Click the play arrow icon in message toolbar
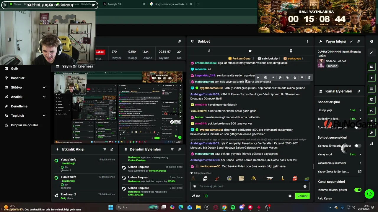This screenshot has width=378, height=212. coord(258,78)
